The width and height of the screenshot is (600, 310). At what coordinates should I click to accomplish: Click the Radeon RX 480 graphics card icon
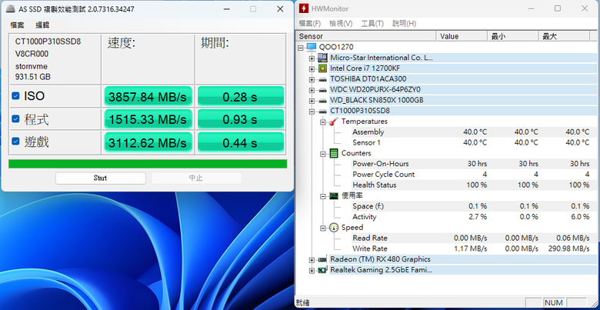point(322,259)
